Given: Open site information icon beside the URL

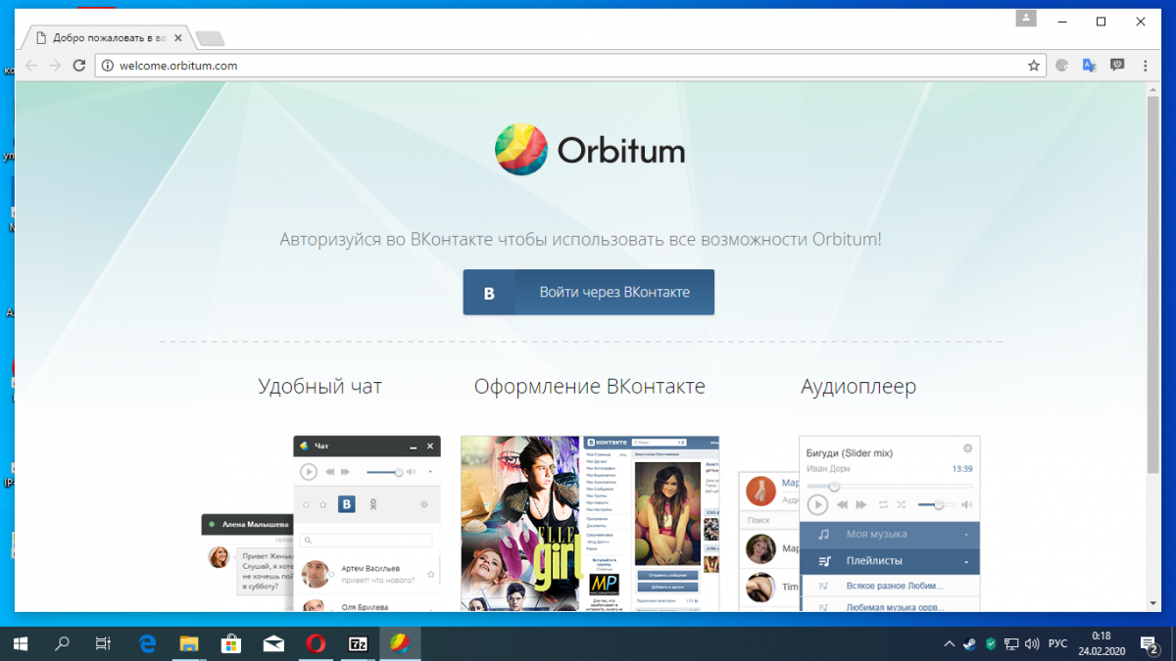Looking at the screenshot, I should coord(108,66).
